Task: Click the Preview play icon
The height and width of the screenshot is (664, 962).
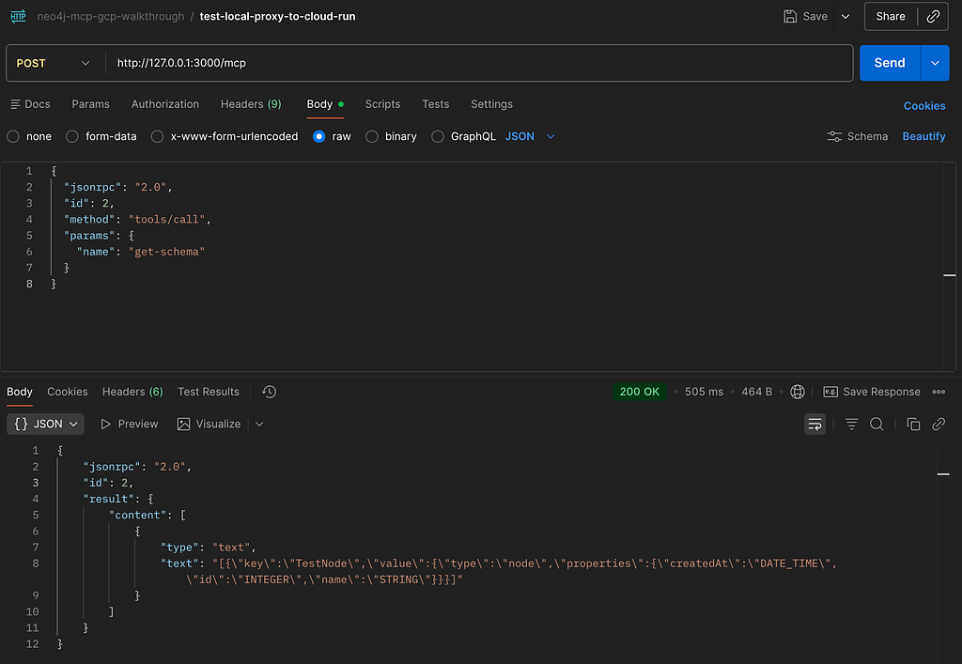Action: click(x=105, y=425)
